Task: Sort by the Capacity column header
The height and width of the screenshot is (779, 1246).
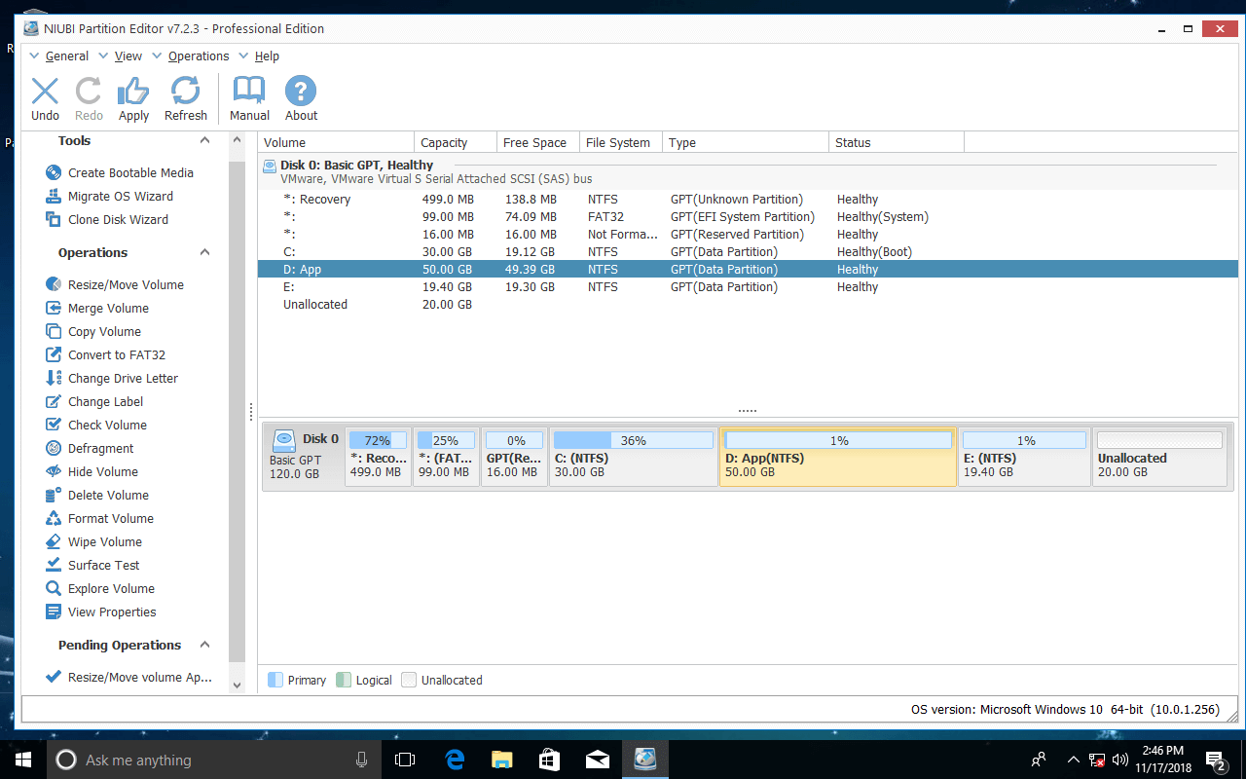Action: (456, 142)
